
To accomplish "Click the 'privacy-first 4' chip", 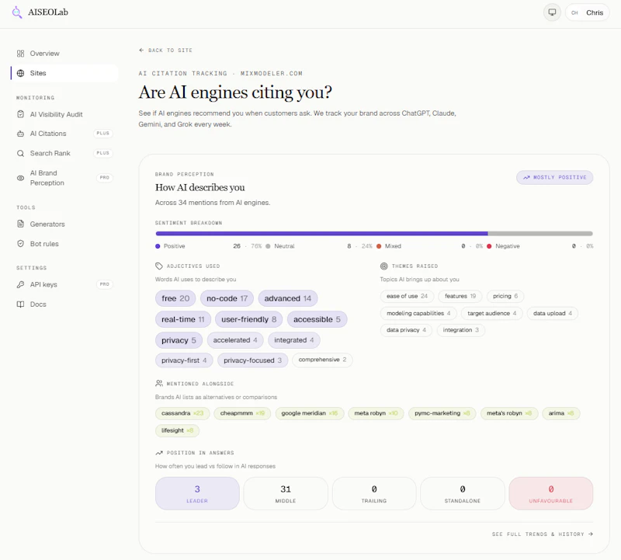I will click(184, 360).
